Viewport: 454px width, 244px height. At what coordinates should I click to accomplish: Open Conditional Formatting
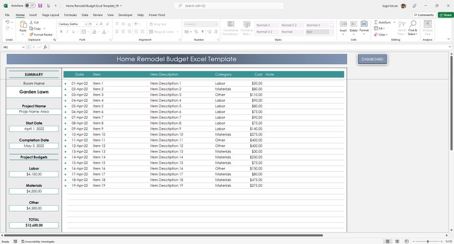[231, 28]
